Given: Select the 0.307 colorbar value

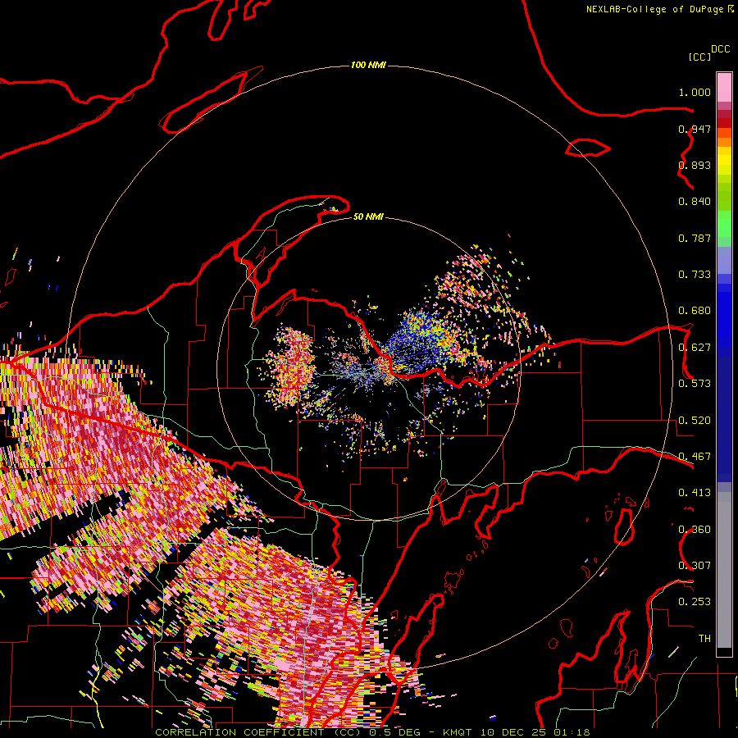Looking at the screenshot, I should [695, 566].
